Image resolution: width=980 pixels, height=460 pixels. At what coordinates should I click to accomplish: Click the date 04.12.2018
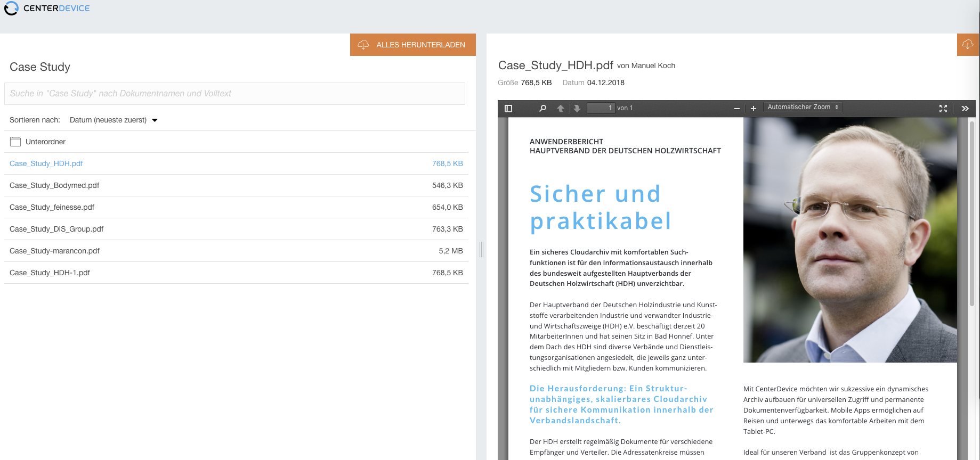click(x=606, y=83)
